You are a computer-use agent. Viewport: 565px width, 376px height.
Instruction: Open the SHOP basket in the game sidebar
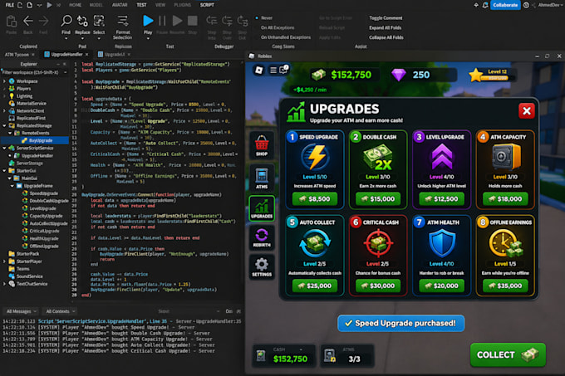pos(262,146)
